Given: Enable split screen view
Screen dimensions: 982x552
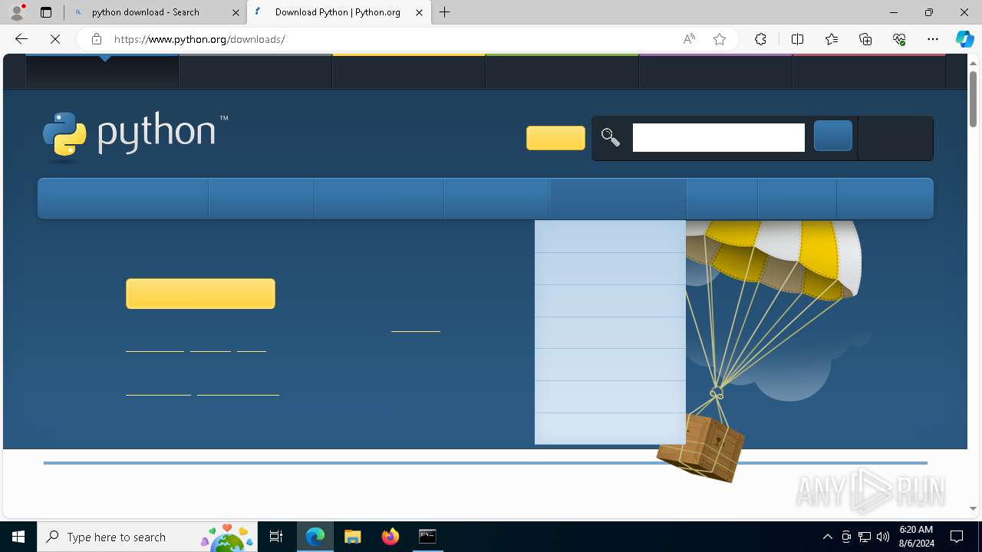Looking at the screenshot, I should click(x=797, y=39).
